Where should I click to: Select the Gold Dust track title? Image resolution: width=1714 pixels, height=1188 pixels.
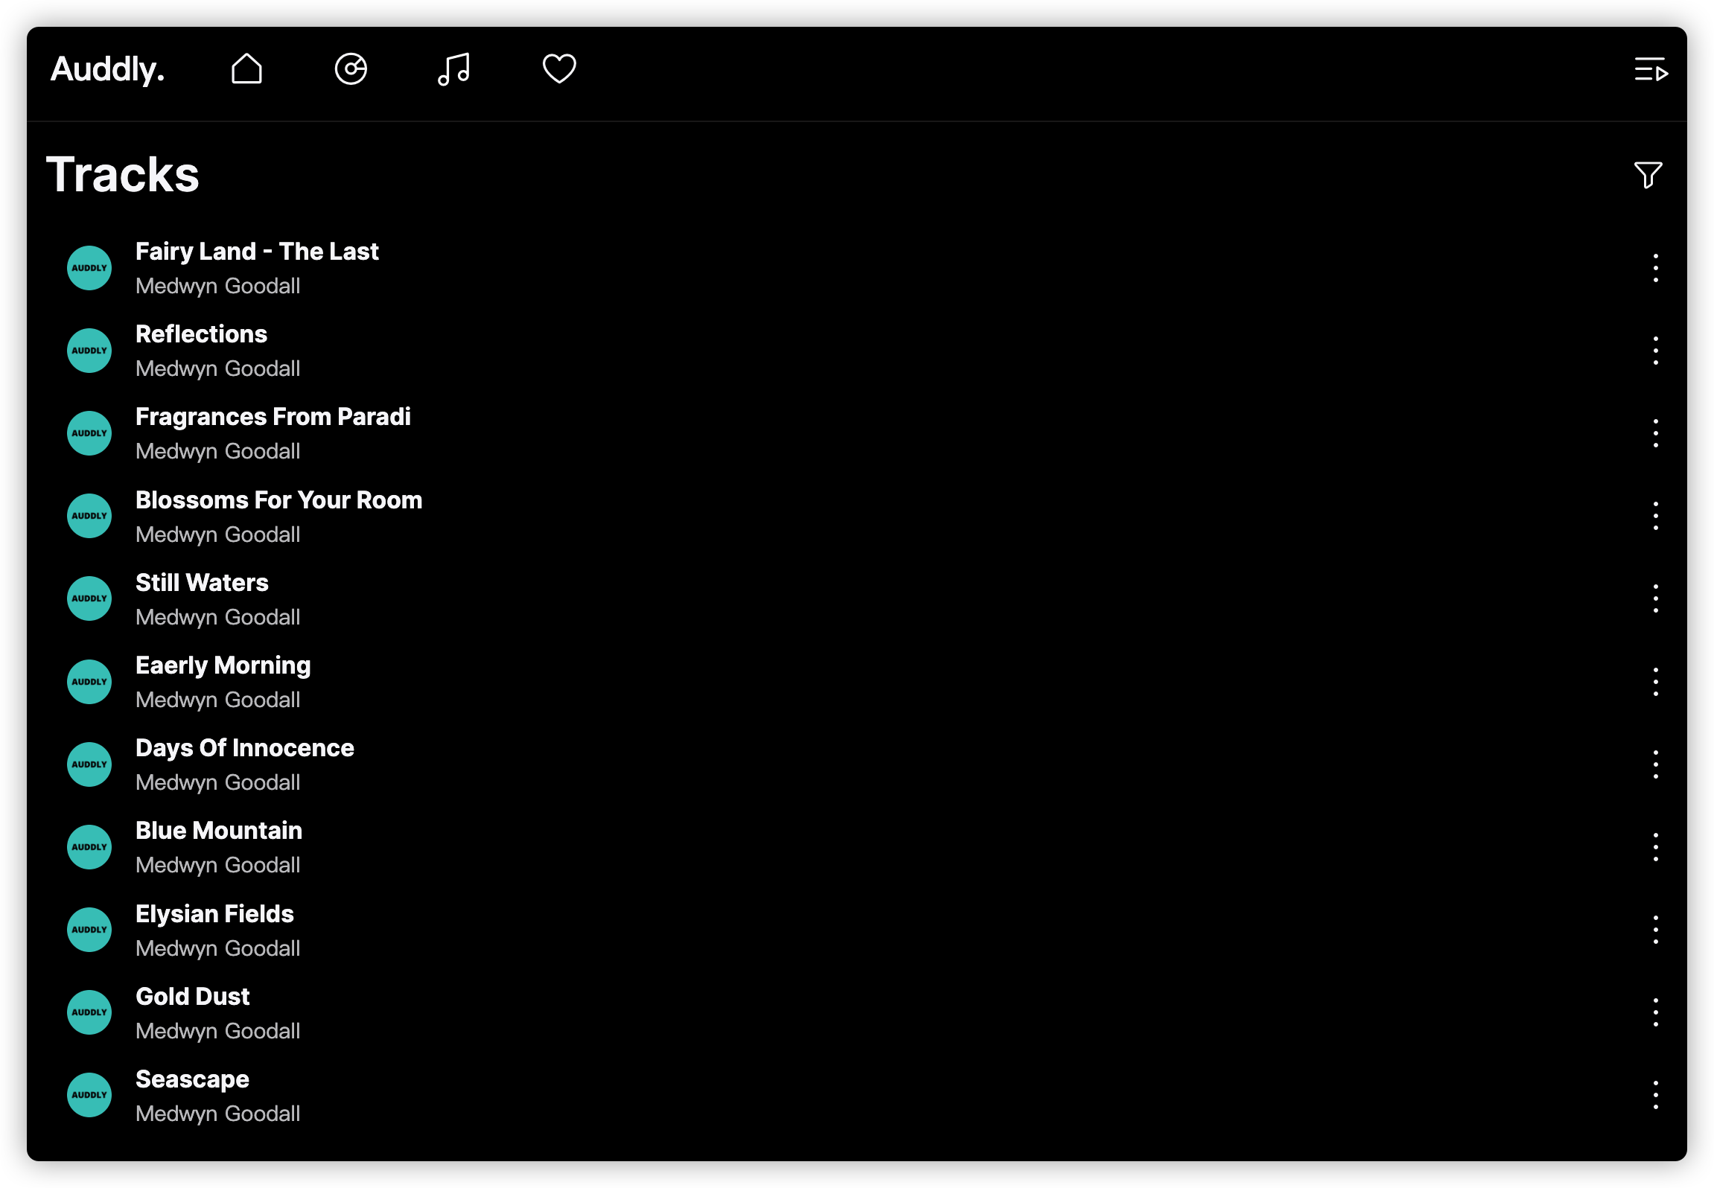coord(192,997)
